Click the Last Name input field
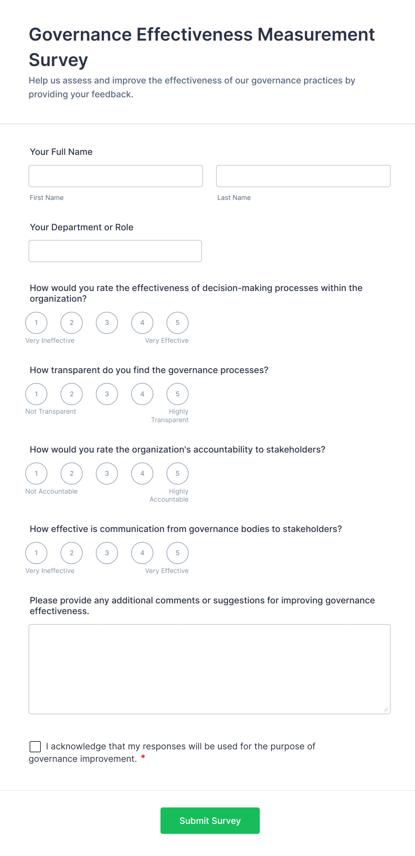415x856 pixels. (x=303, y=176)
